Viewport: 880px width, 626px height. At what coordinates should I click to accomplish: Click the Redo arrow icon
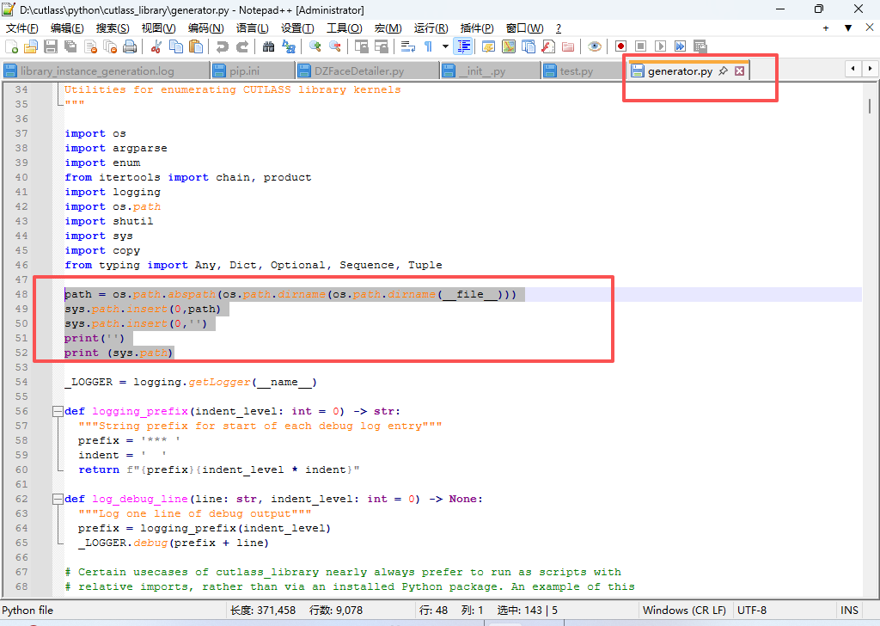pyautogui.click(x=242, y=46)
